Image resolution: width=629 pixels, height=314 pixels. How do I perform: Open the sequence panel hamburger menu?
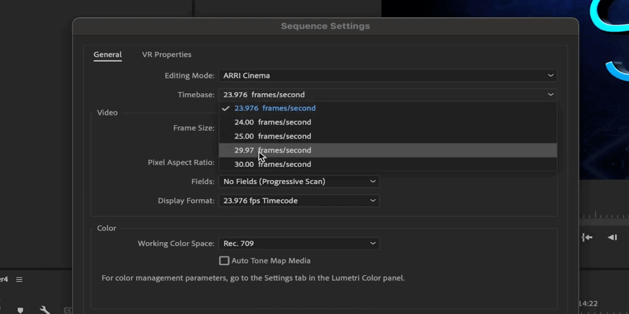click(x=19, y=279)
